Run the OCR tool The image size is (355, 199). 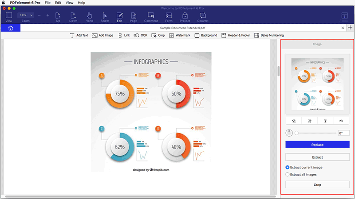tap(141, 35)
